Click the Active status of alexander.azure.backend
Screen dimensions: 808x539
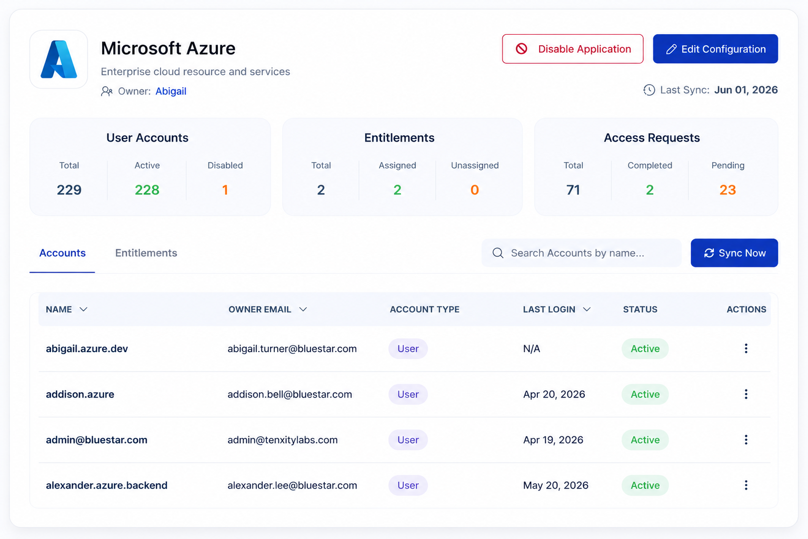(x=645, y=485)
